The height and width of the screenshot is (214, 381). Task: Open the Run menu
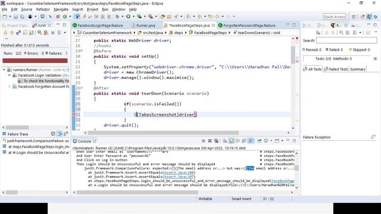pyautogui.click(x=105, y=10)
